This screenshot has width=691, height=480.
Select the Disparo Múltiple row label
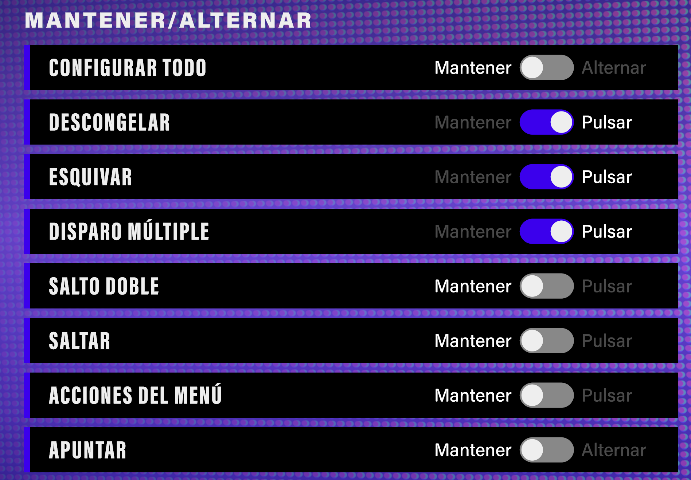coord(129,232)
